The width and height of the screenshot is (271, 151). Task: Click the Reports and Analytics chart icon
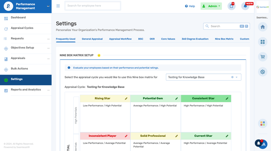6,91
